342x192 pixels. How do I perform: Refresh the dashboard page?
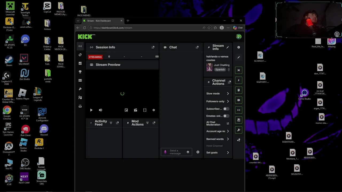84,28
